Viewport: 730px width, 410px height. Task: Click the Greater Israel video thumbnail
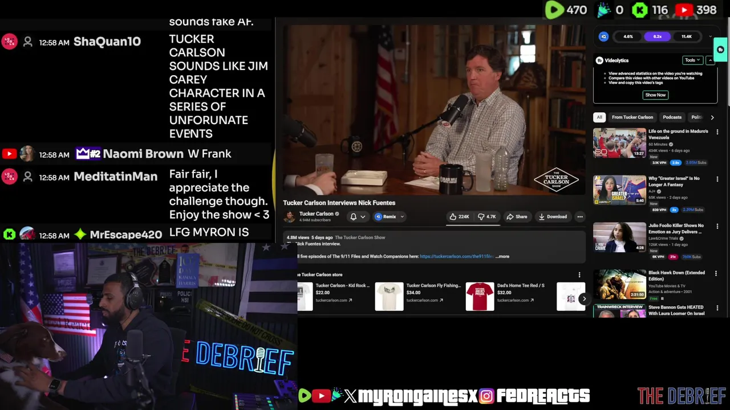pyautogui.click(x=619, y=190)
